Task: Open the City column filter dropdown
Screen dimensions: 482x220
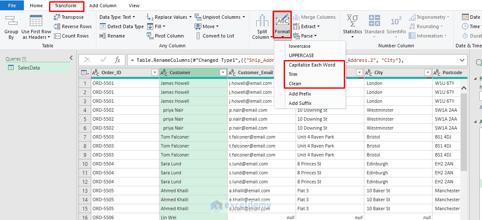Action: [x=427, y=73]
